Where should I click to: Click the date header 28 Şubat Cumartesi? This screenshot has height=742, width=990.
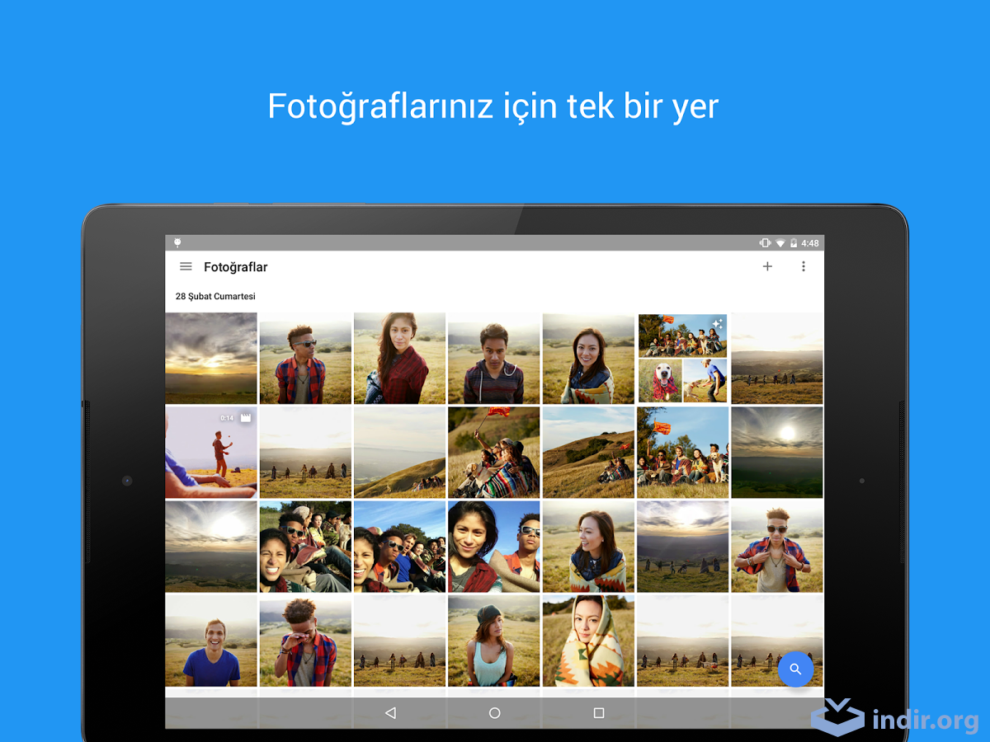(215, 296)
